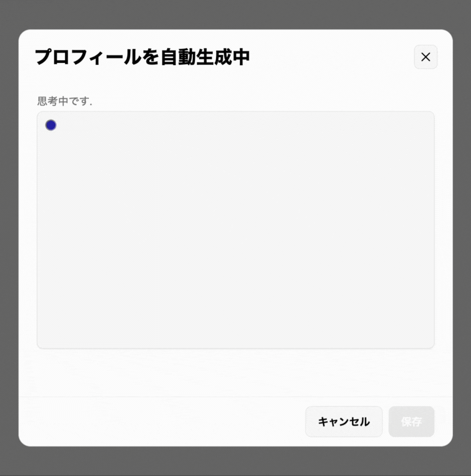Click the cross icon beside the title
The height and width of the screenshot is (476, 471).
(x=425, y=57)
